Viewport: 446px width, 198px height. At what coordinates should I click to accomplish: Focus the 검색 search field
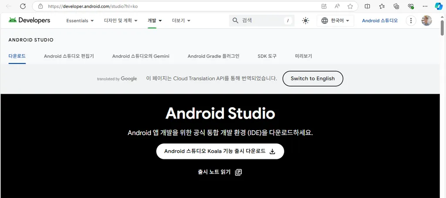(x=262, y=20)
